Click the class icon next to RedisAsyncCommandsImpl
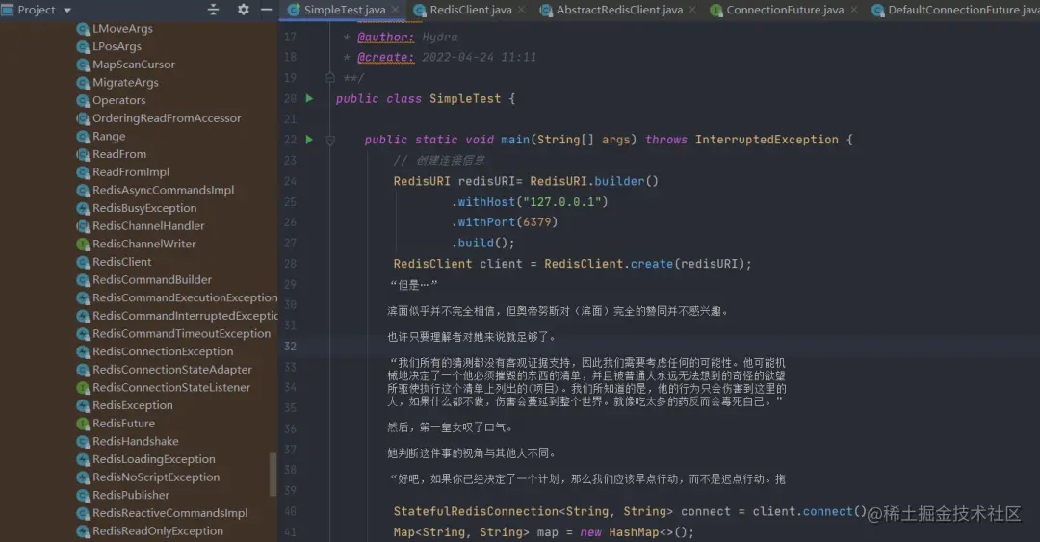The height and width of the screenshot is (542, 1040). click(83, 190)
